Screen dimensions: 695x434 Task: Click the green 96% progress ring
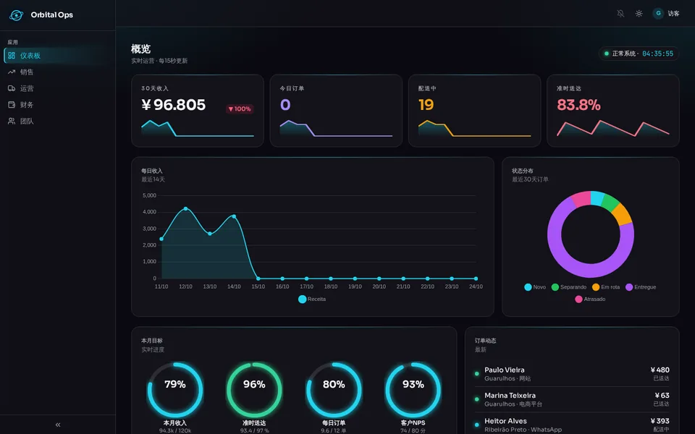(254, 390)
